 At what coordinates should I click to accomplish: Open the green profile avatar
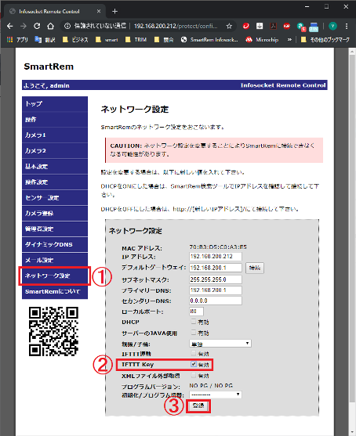coord(332,26)
